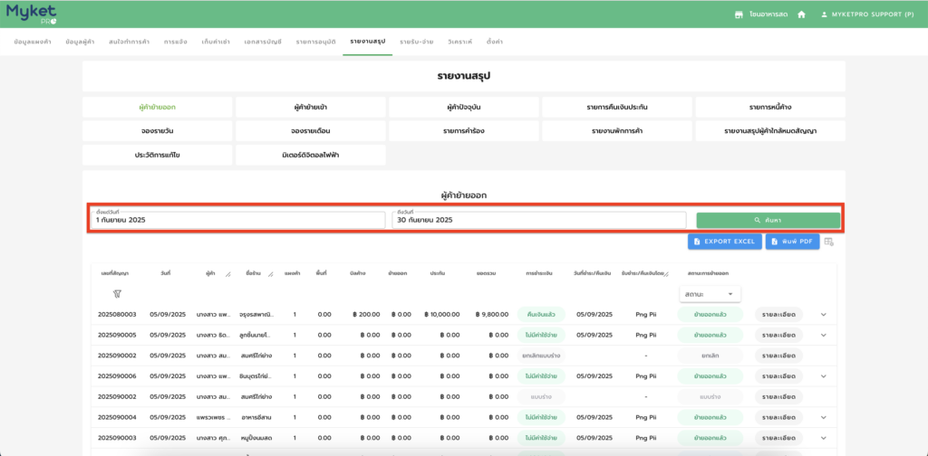Open the ข้อมูลแผงค้า tab
The image size is (928, 456).
point(33,42)
